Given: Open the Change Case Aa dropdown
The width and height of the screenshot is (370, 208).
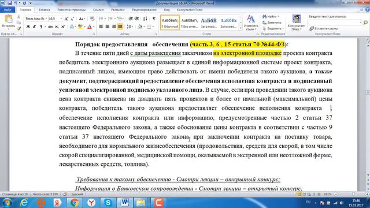Looking at the screenshot, I should point(82,18).
